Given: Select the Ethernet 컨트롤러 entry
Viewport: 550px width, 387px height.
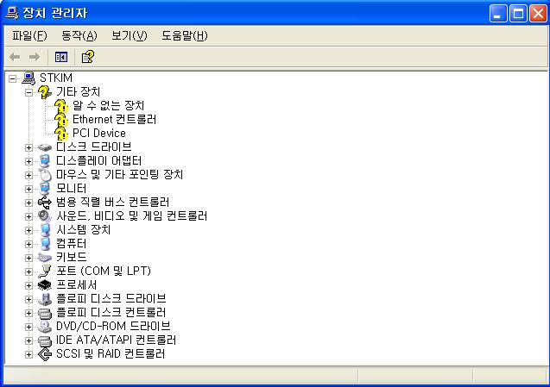Looking at the screenshot, I should point(114,120).
